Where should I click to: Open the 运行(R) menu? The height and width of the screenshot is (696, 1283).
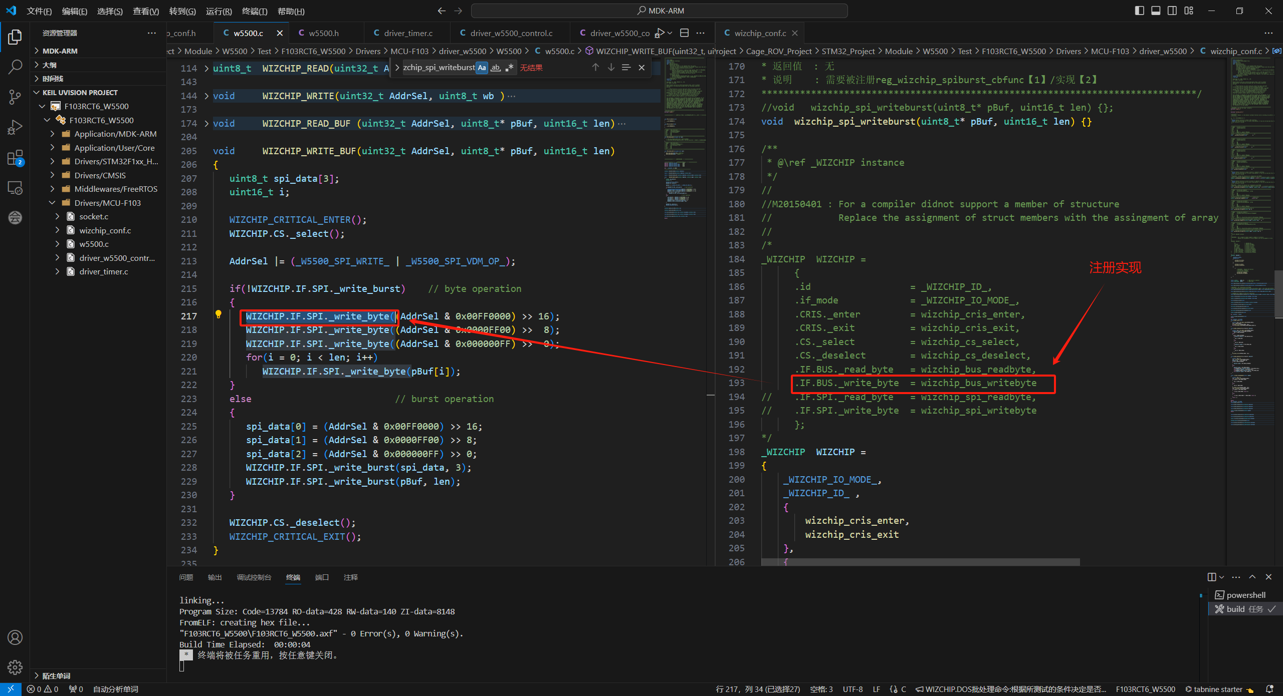click(219, 11)
